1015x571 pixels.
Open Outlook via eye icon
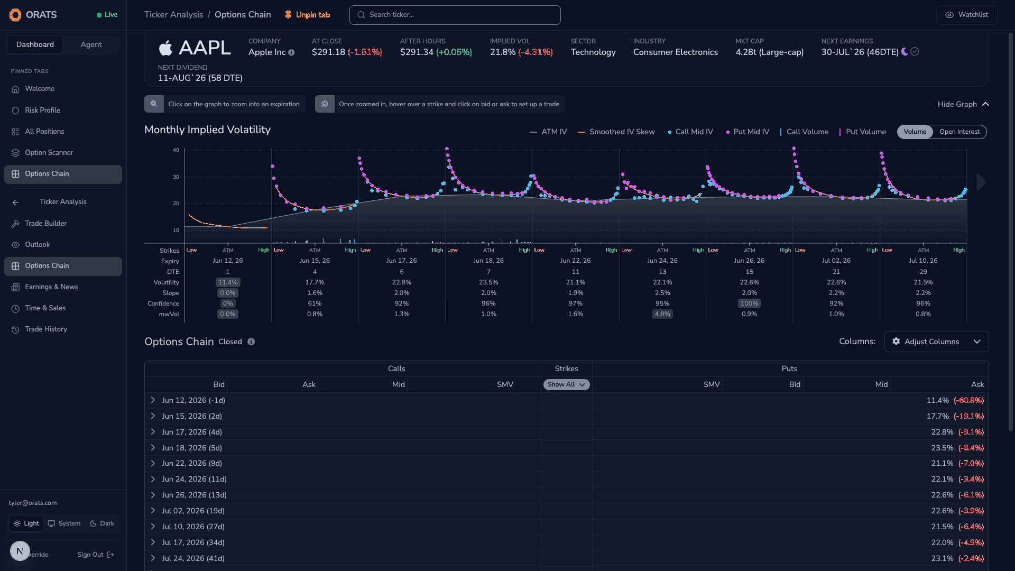coord(15,245)
